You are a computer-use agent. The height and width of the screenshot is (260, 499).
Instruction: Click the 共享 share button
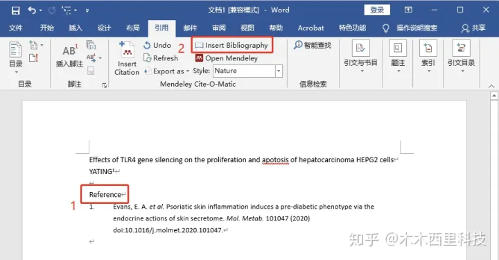[x=474, y=28]
